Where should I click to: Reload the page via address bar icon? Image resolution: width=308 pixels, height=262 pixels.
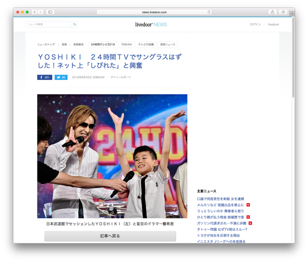pyautogui.click(x=209, y=12)
